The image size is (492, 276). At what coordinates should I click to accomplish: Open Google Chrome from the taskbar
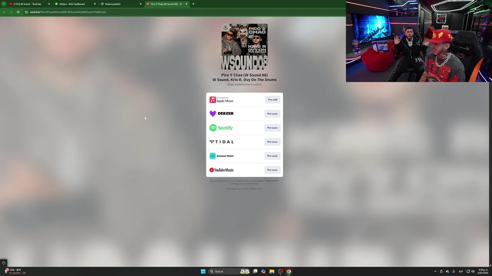pos(289,271)
